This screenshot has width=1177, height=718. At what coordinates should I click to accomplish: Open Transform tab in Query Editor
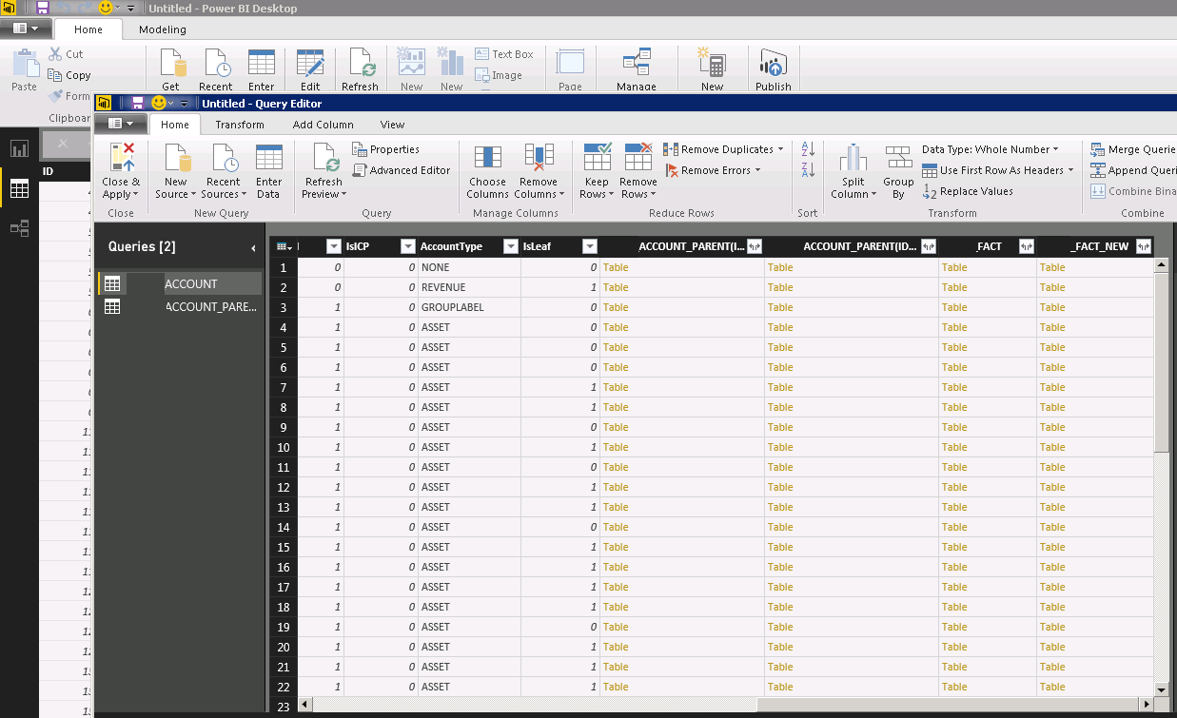click(x=240, y=125)
